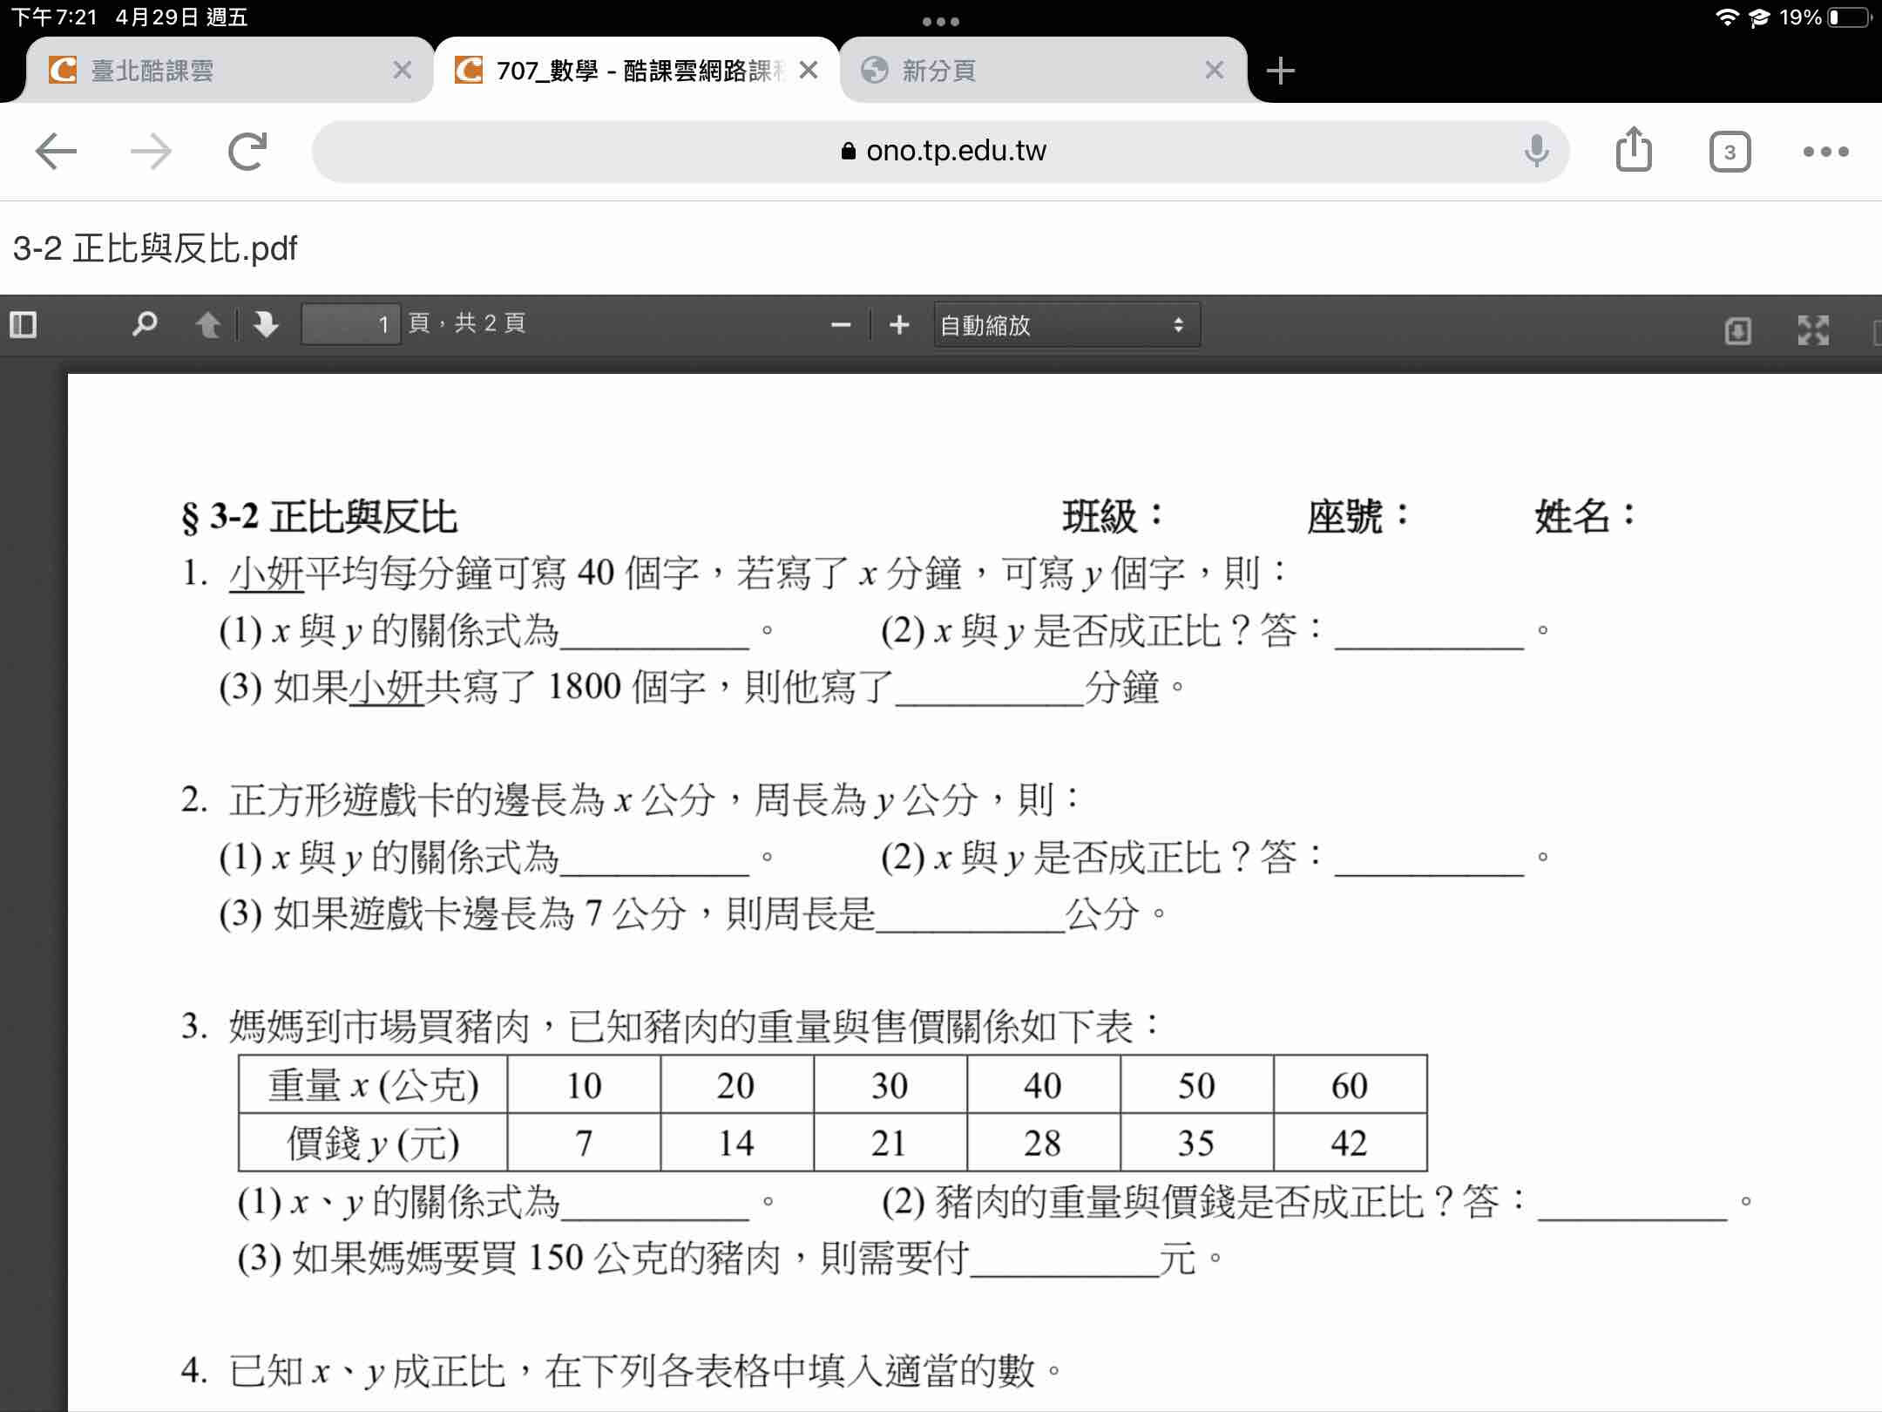Open the browser more options menu
Image resolution: width=1882 pixels, height=1412 pixels.
tap(1825, 152)
